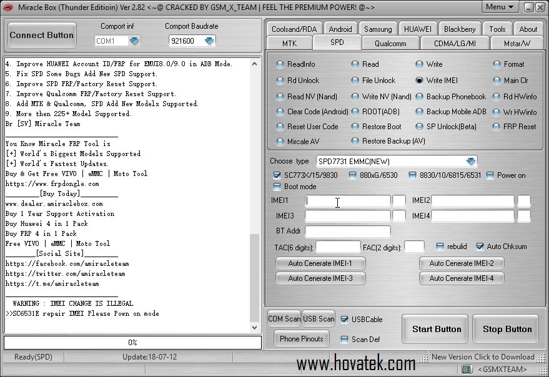
Task: Toggle the Auto Chksum checkbox
Action: click(480, 247)
